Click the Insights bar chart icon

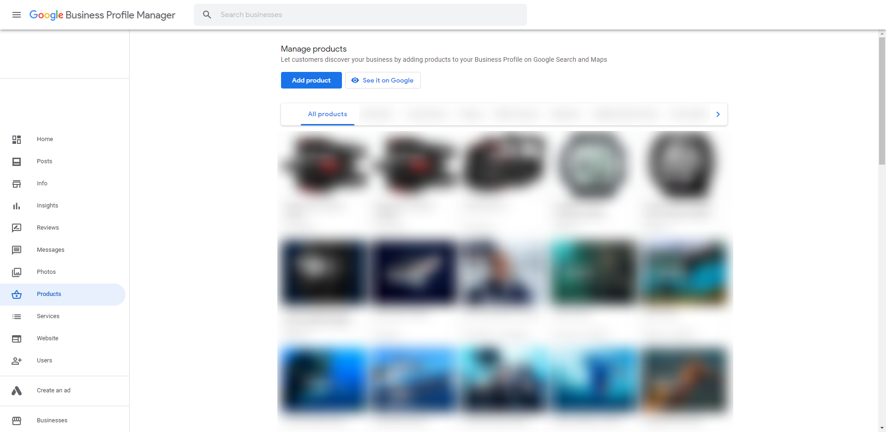(x=17, y=206)
